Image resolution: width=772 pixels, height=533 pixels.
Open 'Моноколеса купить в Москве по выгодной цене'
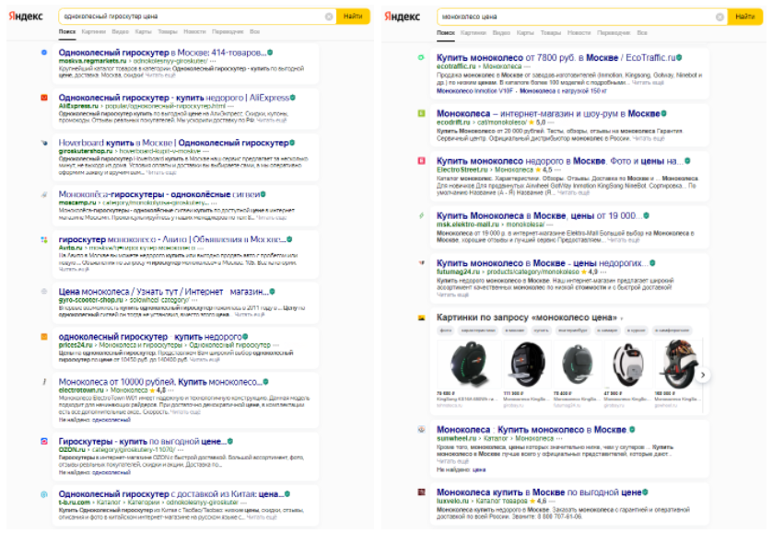(539, 492)
